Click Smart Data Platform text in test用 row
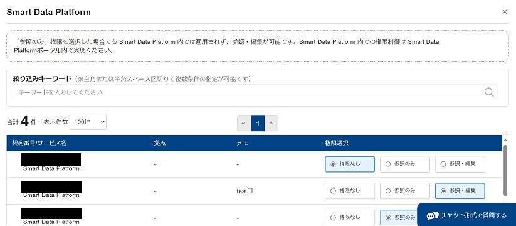516x226 pixels. click(x=51, y=195)
